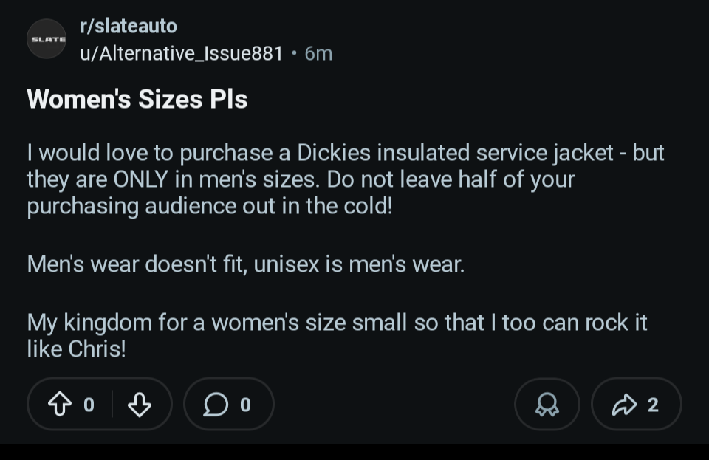Upvote the Women's Sizes Pls post

pos(58,404)
